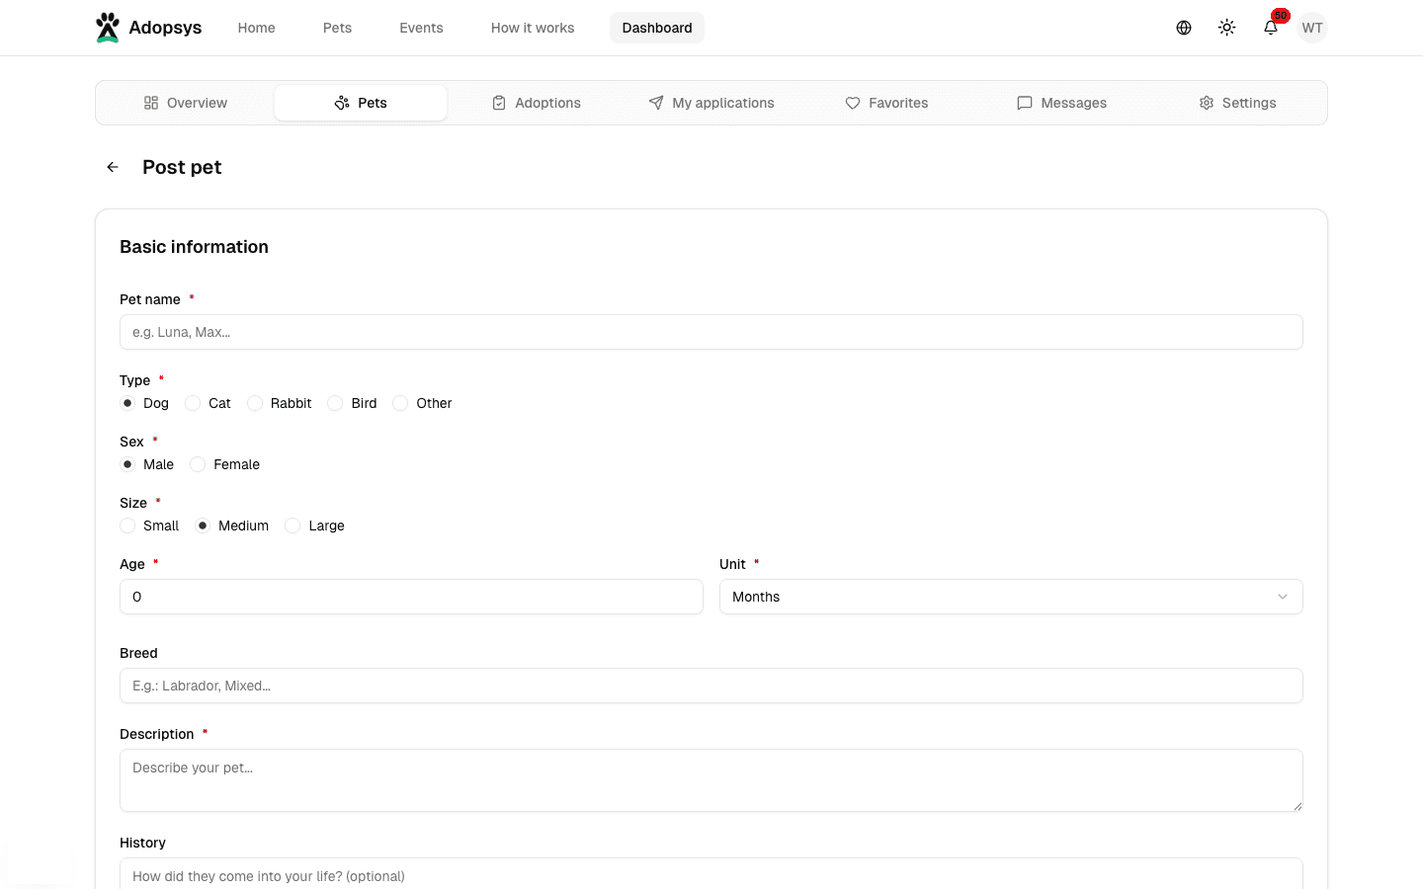Toggle light/dark theme with sun icon
Viewport: 1423px width, 889px height.
[1226, 28]
